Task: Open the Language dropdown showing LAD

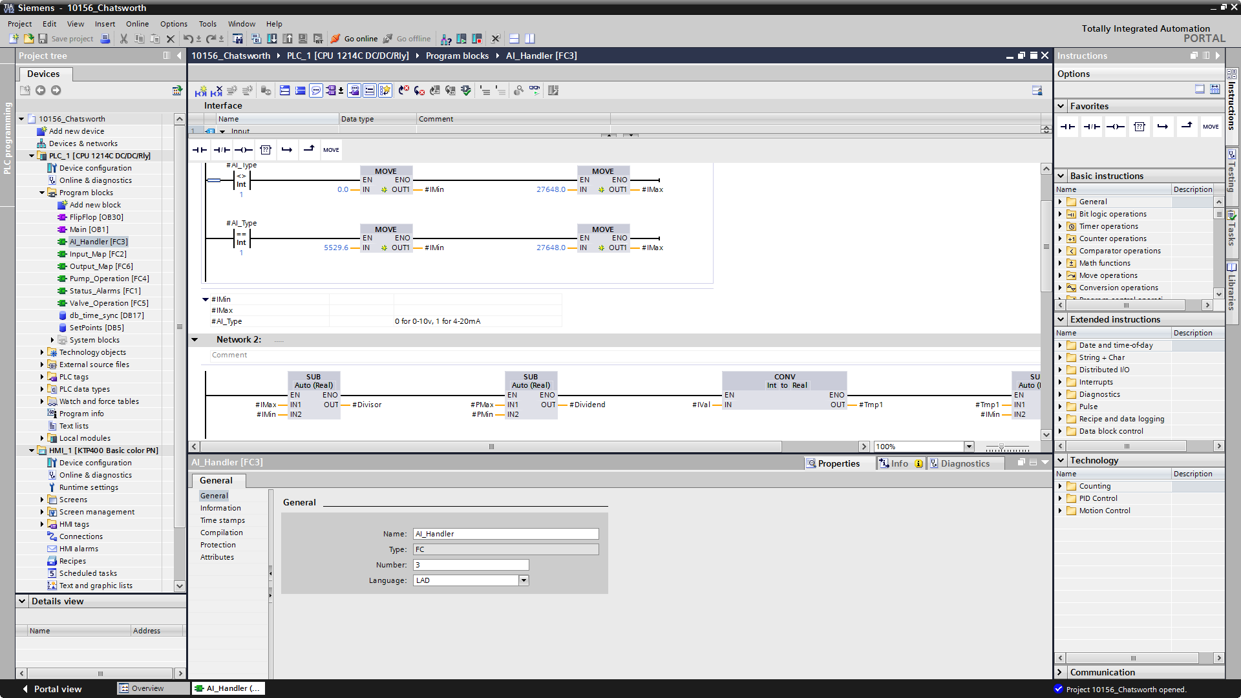Action: [x=524, y=580]
